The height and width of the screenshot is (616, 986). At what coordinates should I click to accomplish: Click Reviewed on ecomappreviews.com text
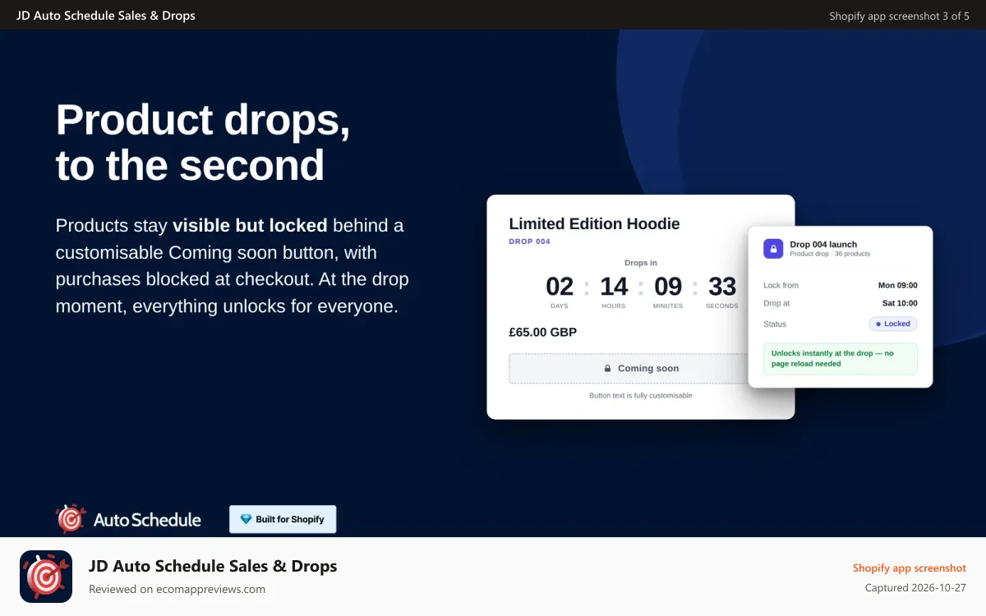pos(177,589)
